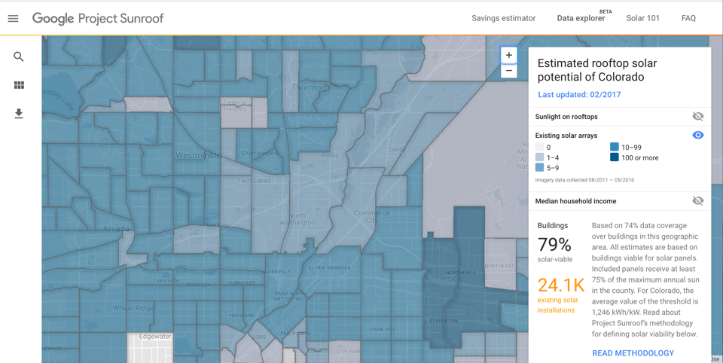723x363 pixels.
Task: Show the Median household income layer
Action: (x=697, y=201)
